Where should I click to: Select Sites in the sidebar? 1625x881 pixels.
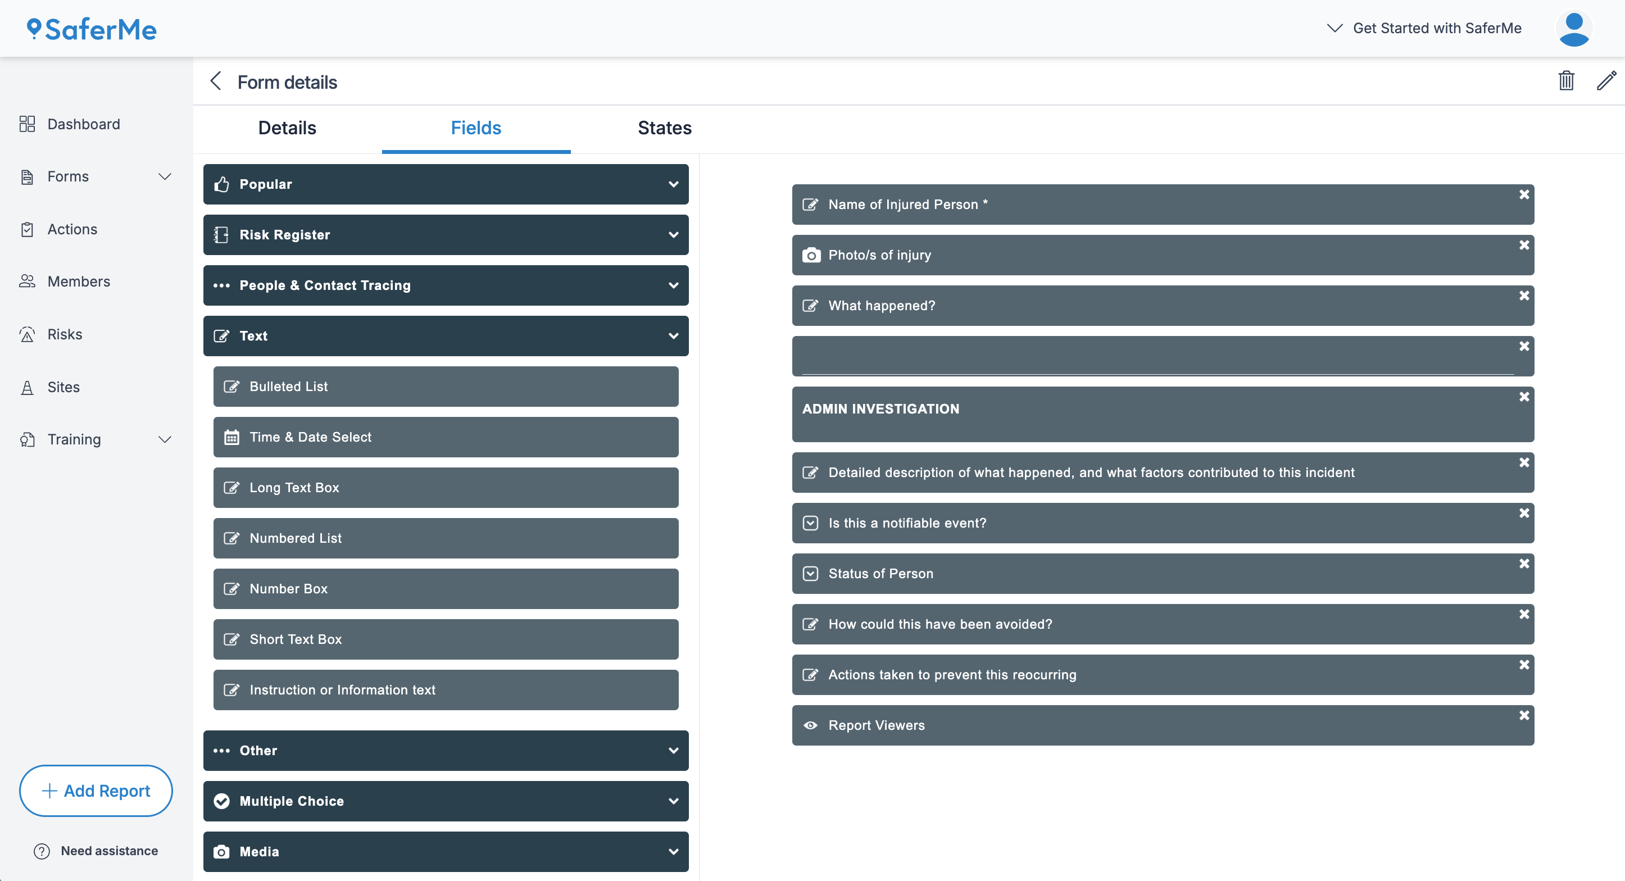[x=62, y=387]
